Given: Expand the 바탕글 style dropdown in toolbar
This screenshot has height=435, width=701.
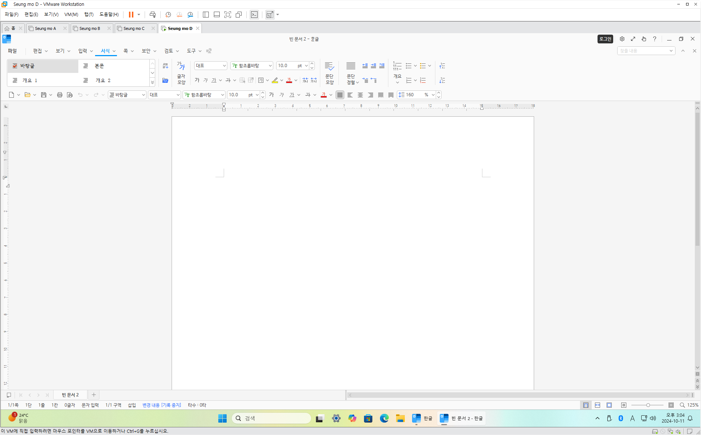Looking at the screenshot, I should [143, 95].
